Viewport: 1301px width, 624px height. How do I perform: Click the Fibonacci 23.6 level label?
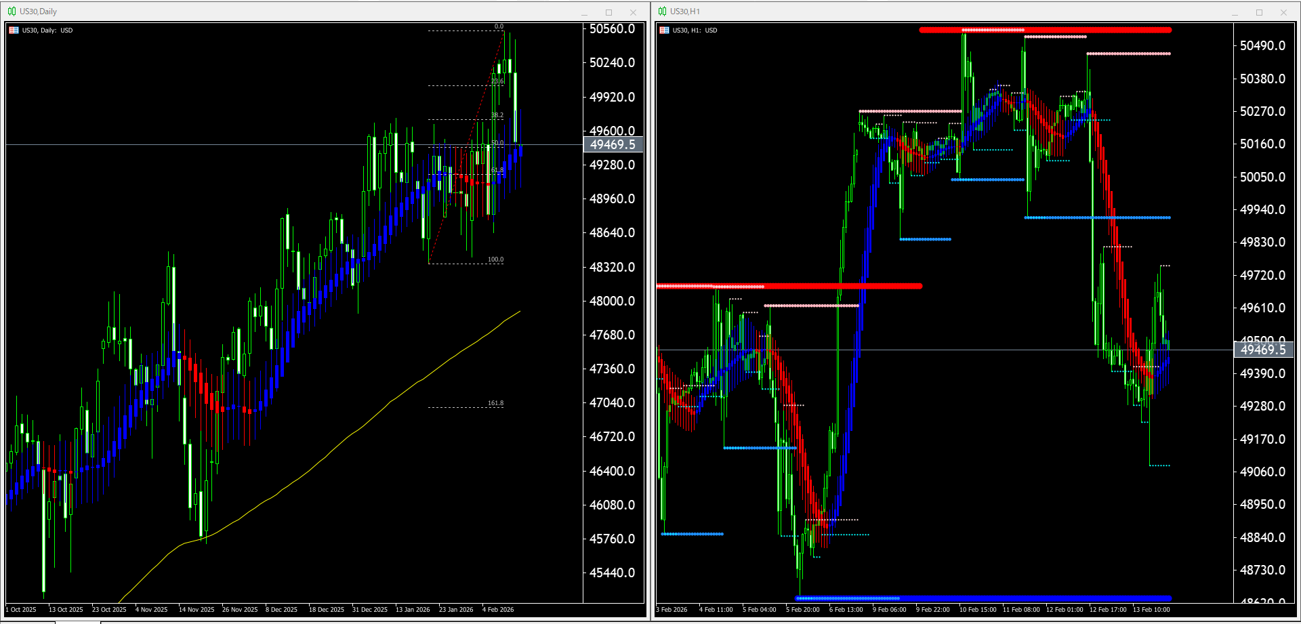497,81
